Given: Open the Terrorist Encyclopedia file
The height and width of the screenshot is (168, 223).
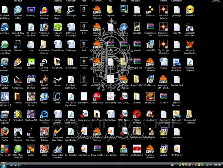Looking at the screenshot, I should 164,114.
